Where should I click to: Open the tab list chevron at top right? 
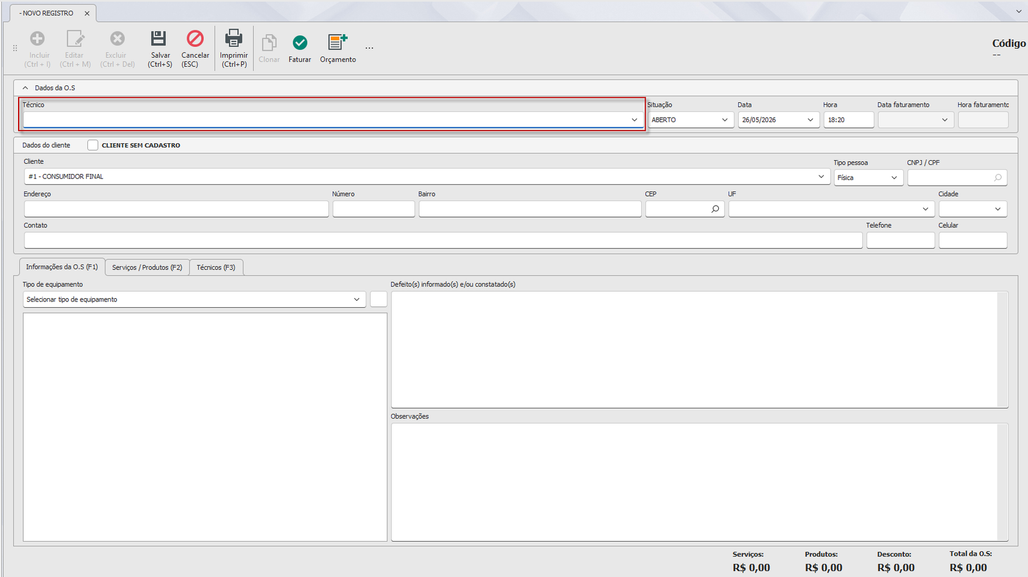click(x=1019, y=12)
